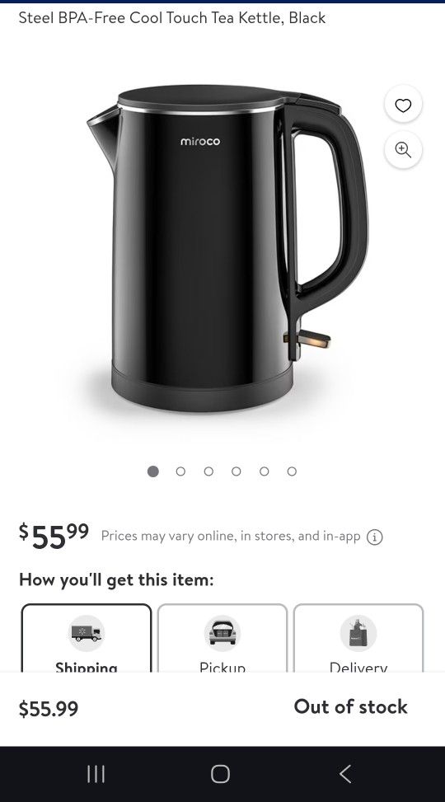Go to third image dot
This screenshot has width=445, height=802.
click(x=208, y=471)
